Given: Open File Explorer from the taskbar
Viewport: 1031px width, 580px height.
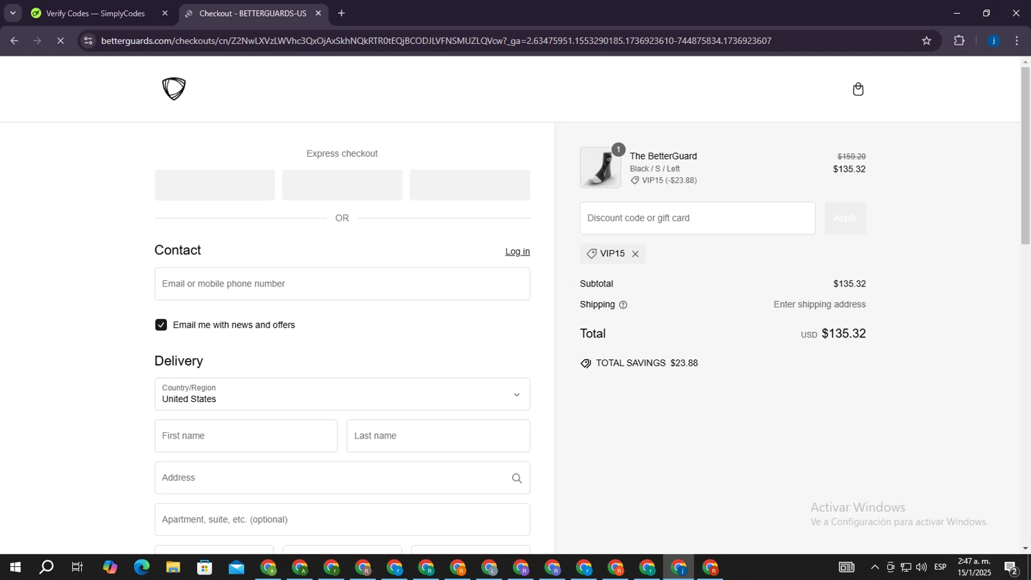Looking at the screenshot, I should coord(173,568).
